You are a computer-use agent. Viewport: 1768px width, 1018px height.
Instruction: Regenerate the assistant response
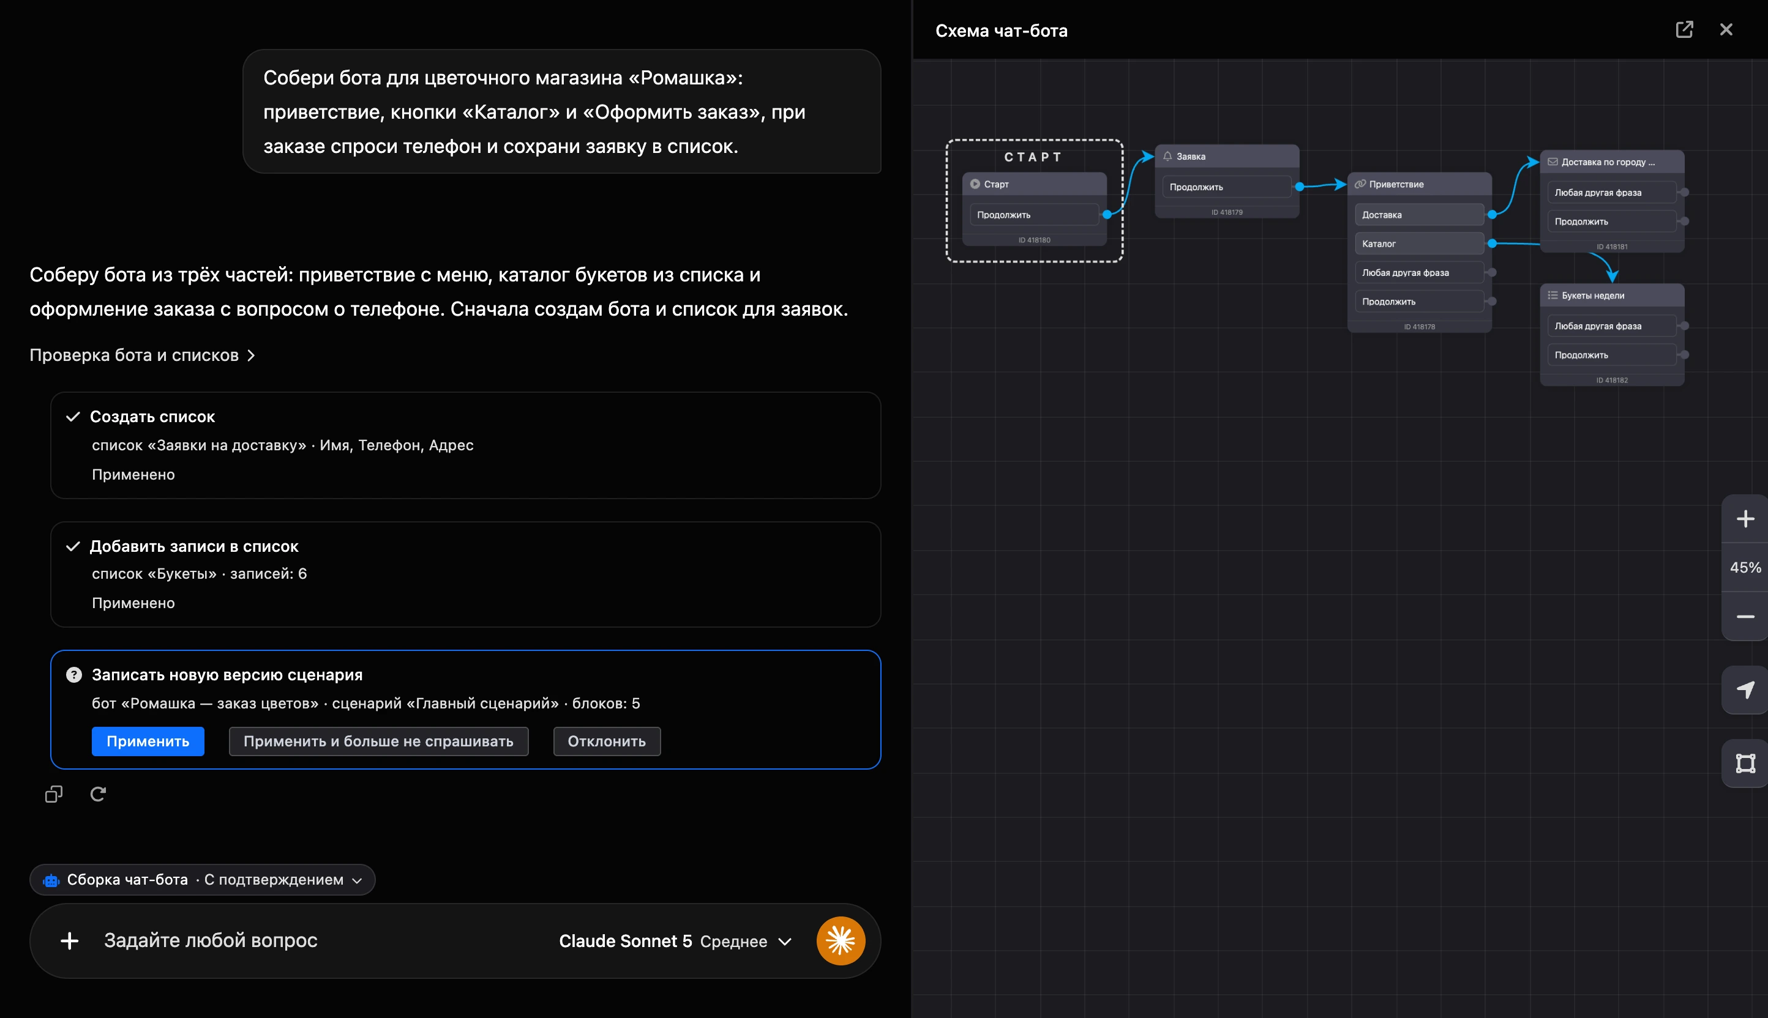[98, 794]
